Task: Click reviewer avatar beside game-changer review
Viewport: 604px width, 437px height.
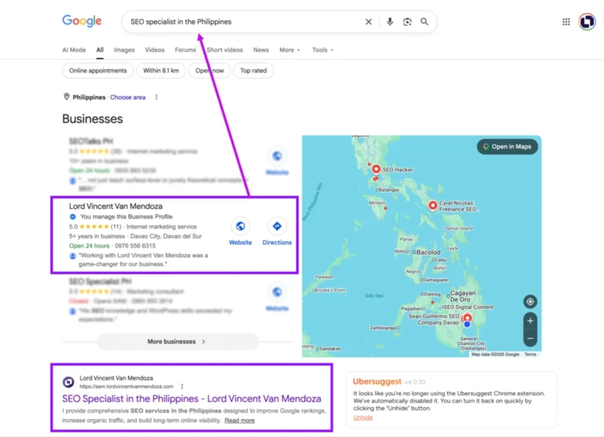Action: (x=72, y=255)
